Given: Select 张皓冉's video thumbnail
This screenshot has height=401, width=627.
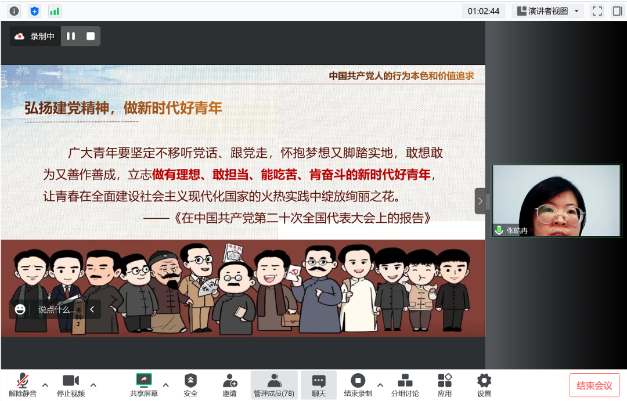Looking at the screenshot, I should (556, 201).
